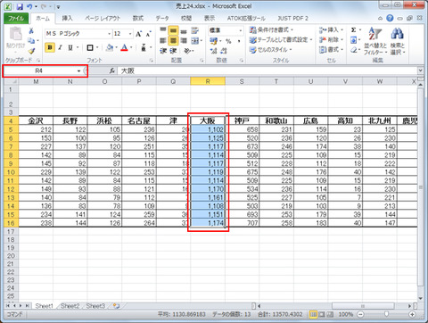The height and width of the screenshot is (323, 428).
Task: Click the Comma Style icon
Action: pos(239,41)
